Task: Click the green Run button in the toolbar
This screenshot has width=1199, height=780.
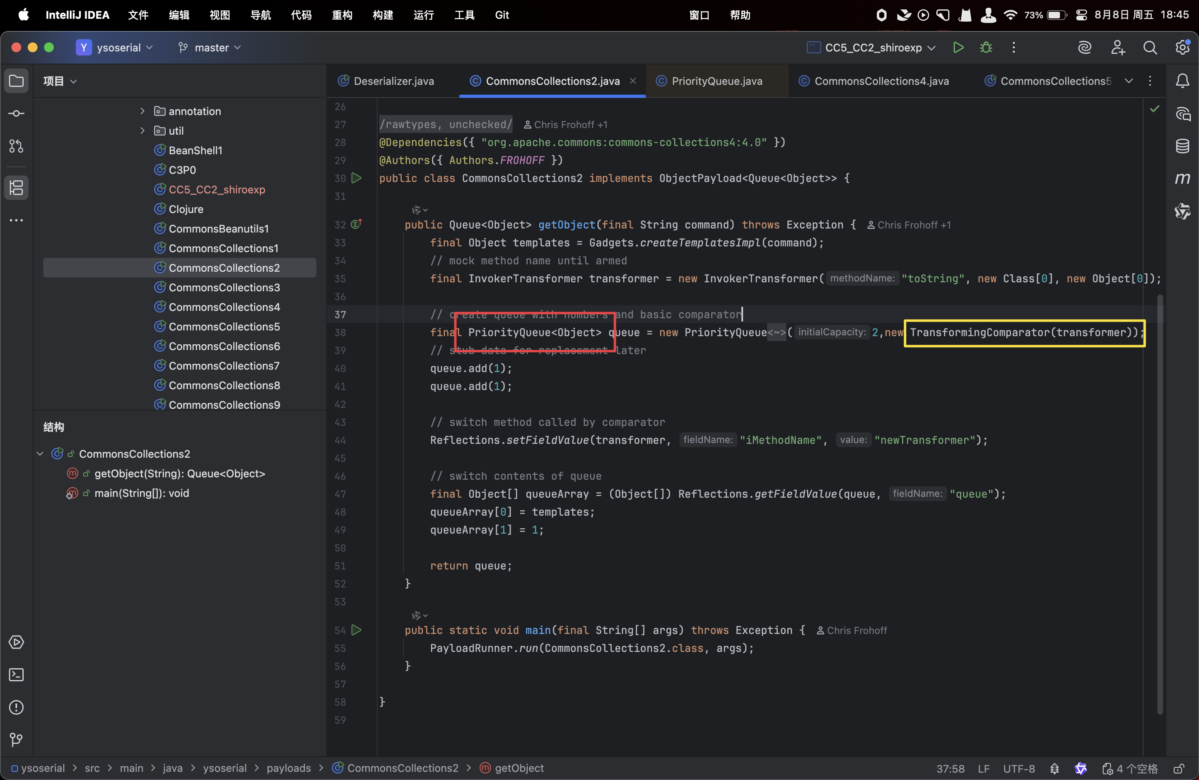Action: [x=958, y=47]
